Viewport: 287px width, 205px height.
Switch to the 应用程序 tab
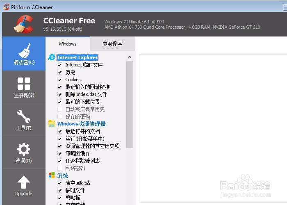[112, 44]
